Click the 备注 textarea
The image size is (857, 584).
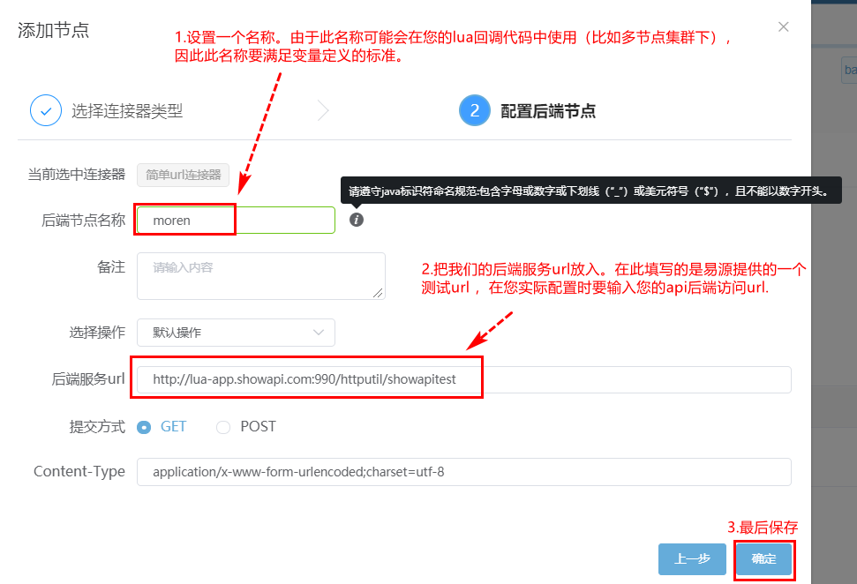coord(260,276)
